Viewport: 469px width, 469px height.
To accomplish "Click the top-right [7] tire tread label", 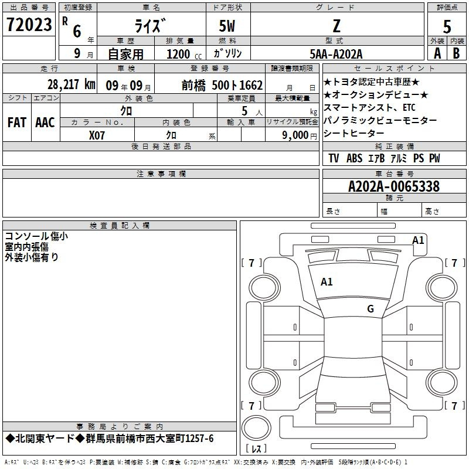I will pyautogui.click(x=455, y=263).
